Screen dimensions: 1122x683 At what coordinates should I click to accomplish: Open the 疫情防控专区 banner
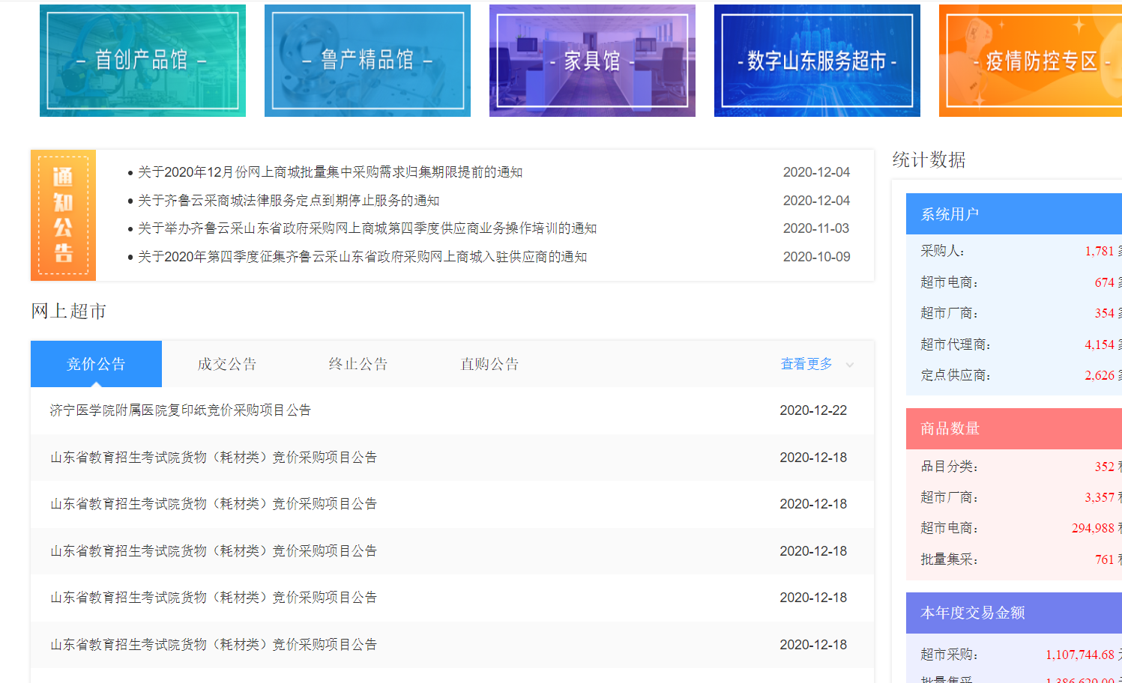[1031, 61]
